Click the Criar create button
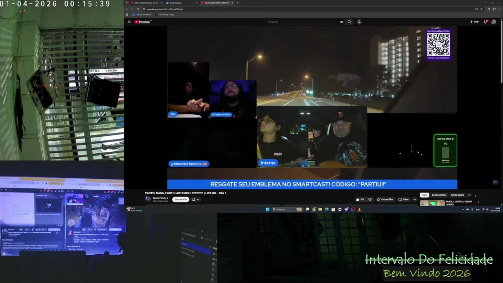This screenshot has width=503, height=283. tap(474, 22)
